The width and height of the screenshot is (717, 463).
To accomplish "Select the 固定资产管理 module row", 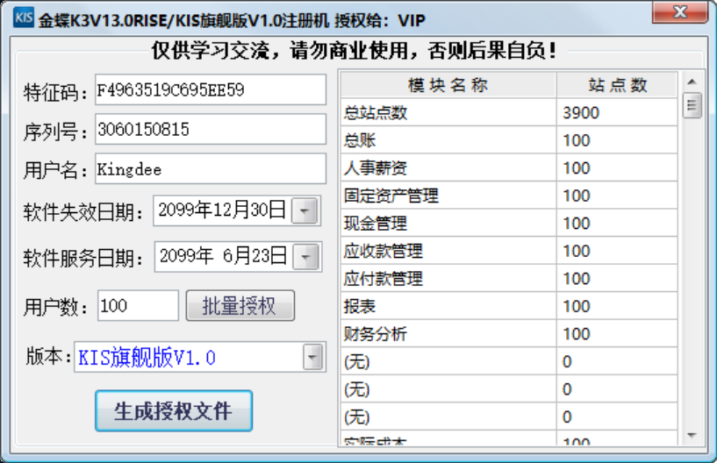I will point(508,196).
